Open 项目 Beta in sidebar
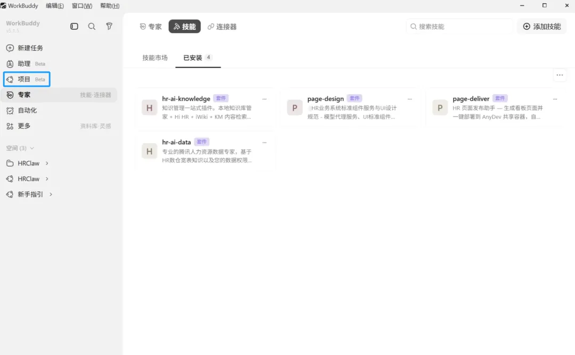This screenshot has height=355, width=575. [x=27, y=79]
